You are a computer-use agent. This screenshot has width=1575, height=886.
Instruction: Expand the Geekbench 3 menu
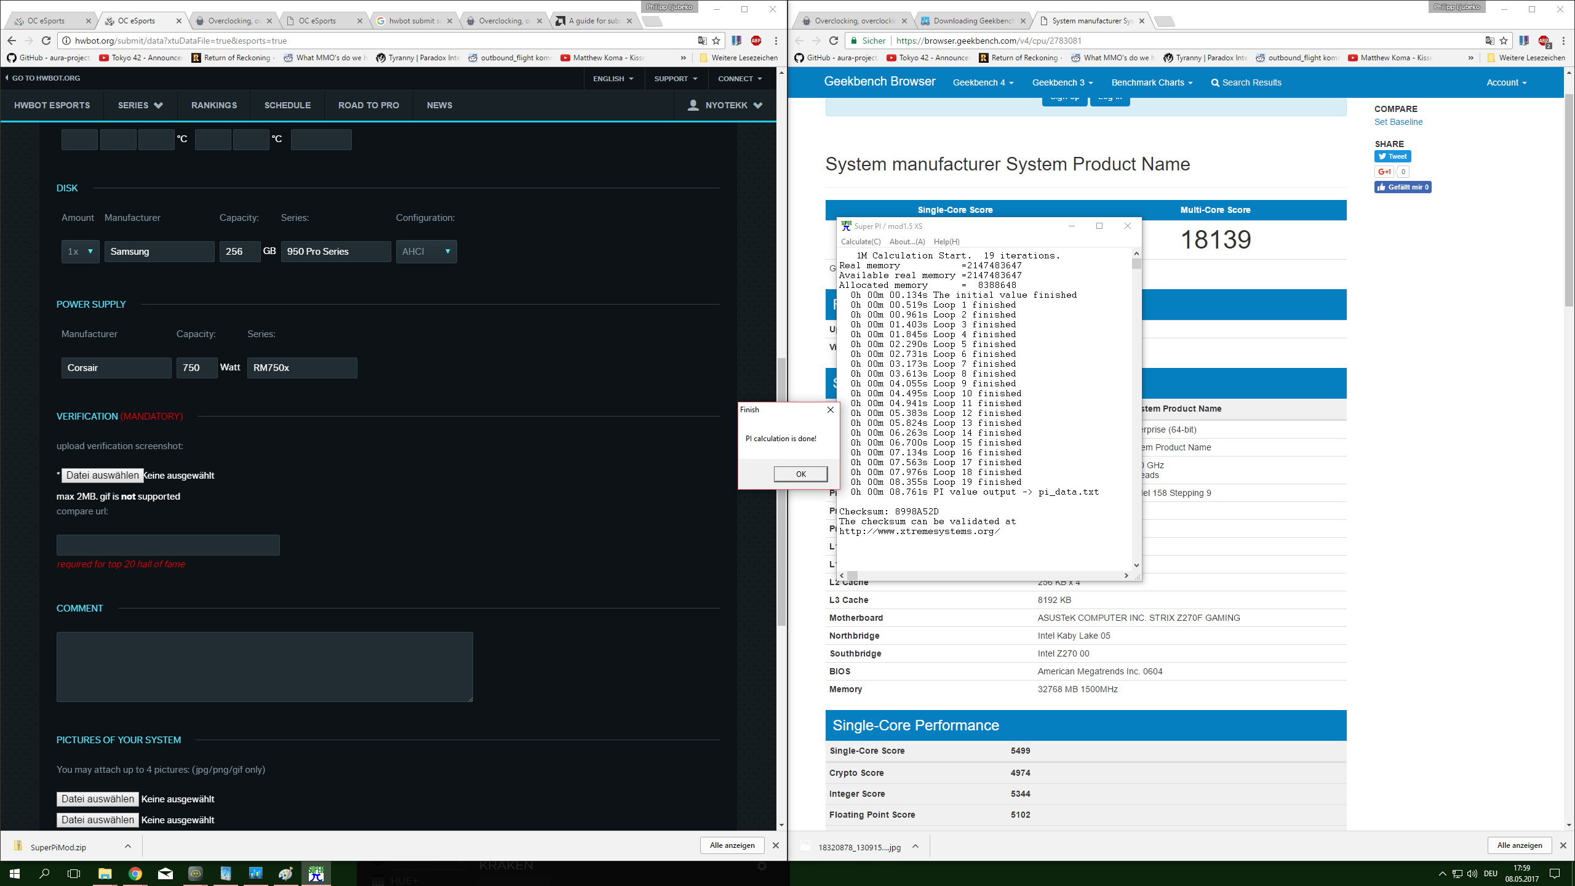coord(1063,82)
